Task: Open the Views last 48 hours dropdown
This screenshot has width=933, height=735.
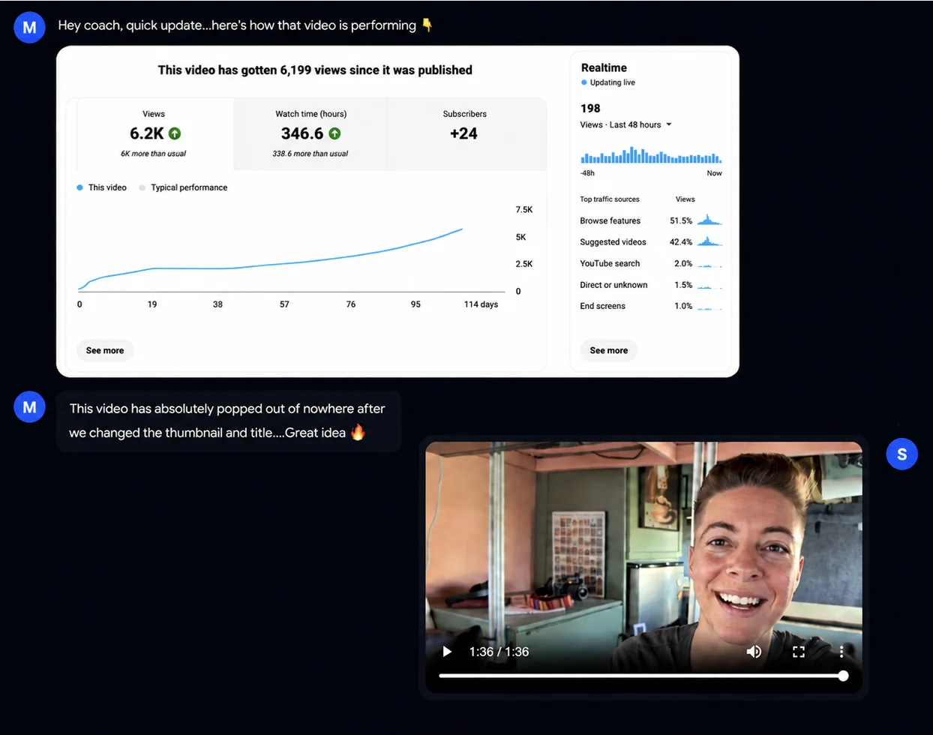Action: pos(625,124)
